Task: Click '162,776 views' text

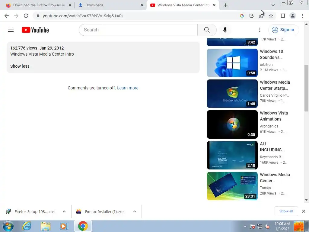Action: pos(24,48)
